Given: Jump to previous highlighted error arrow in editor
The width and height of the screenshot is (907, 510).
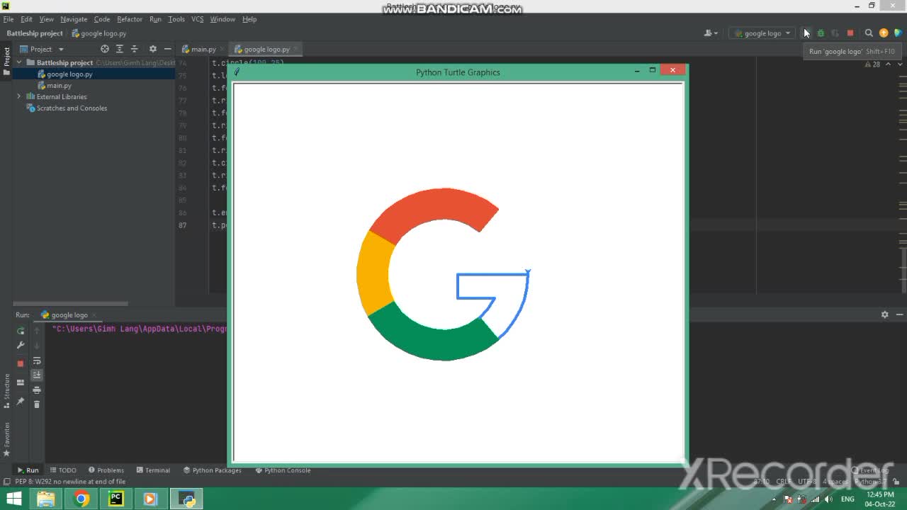Looking at the screenshot, I should pos(888,64).
